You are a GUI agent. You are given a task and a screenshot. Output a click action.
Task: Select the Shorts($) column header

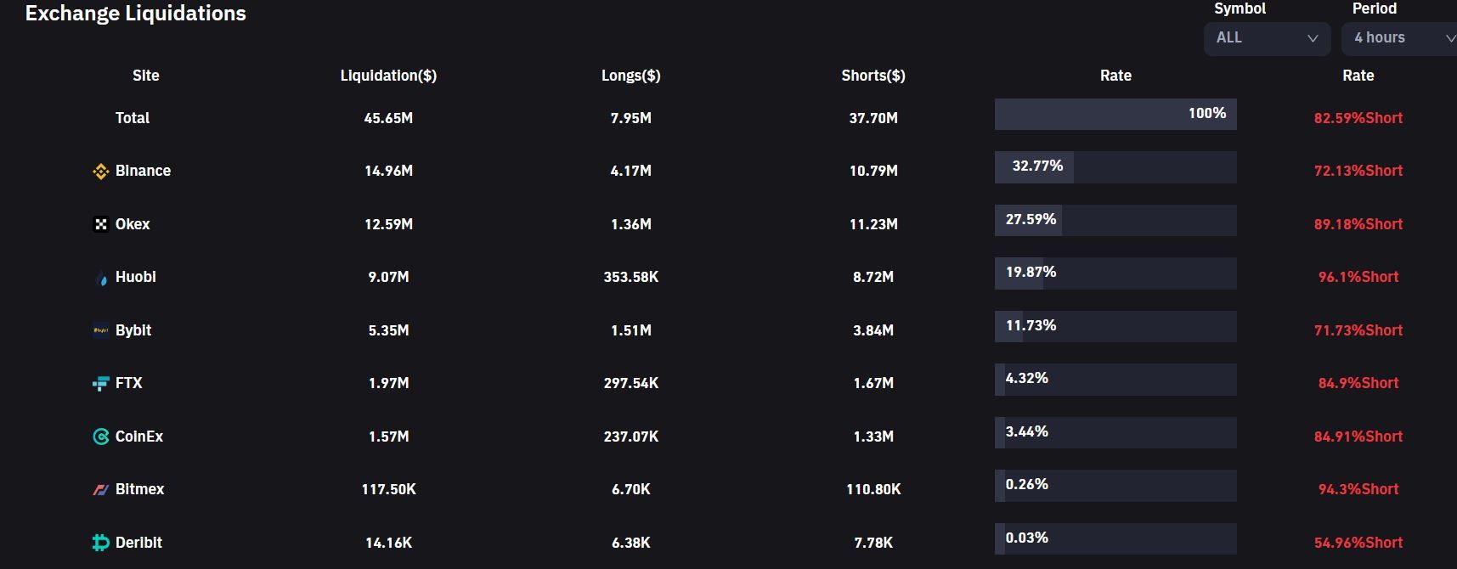pos(873,76)
